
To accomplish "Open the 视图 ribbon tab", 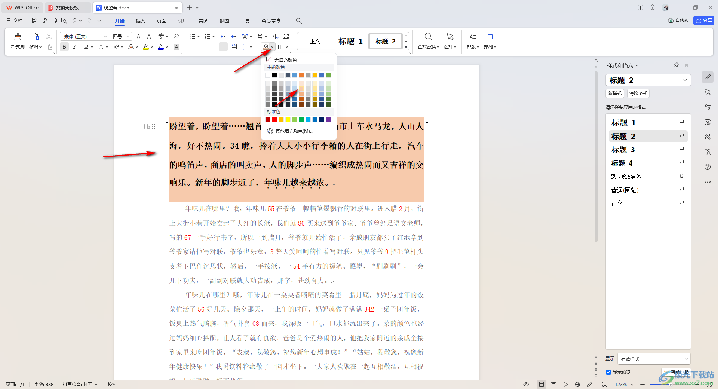I will 224,21.
